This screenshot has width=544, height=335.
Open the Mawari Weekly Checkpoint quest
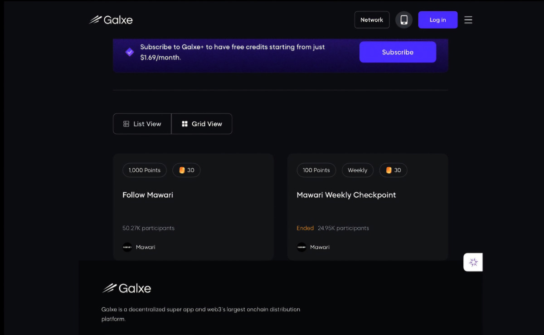tap(346, 195)
